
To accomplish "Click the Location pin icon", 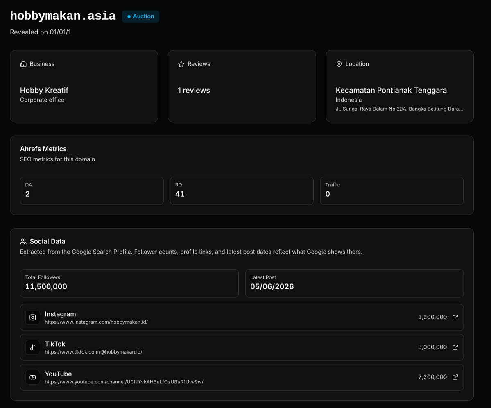I will click(x=339, y=64).
